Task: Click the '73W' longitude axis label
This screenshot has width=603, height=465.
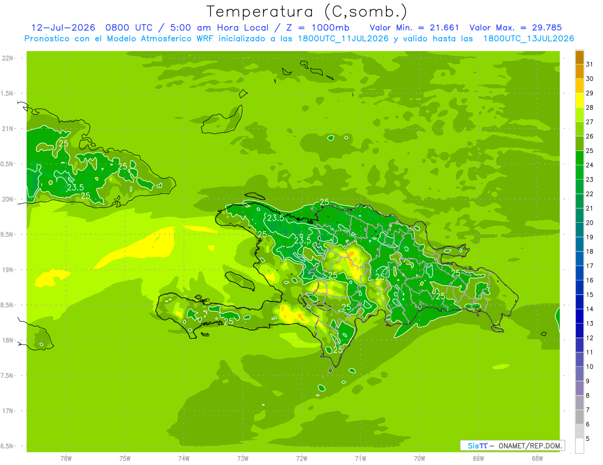Action: (x=243, y=458)
